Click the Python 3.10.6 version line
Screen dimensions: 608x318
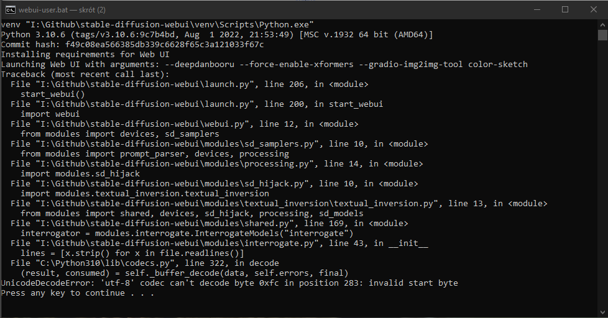click(x=217, y=35)
